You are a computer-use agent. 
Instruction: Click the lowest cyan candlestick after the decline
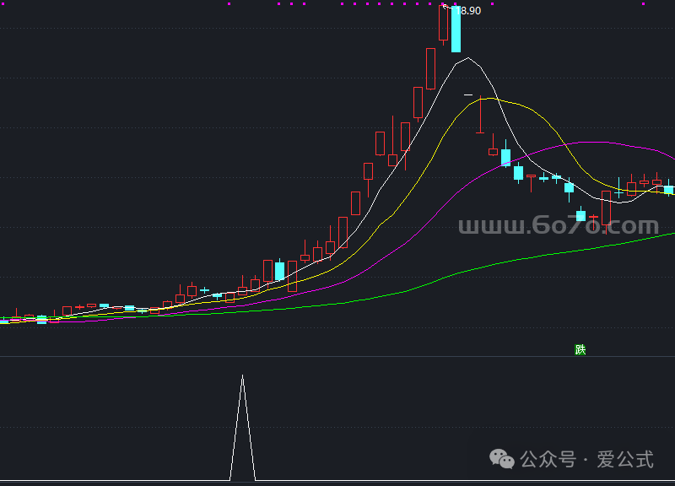580,215
